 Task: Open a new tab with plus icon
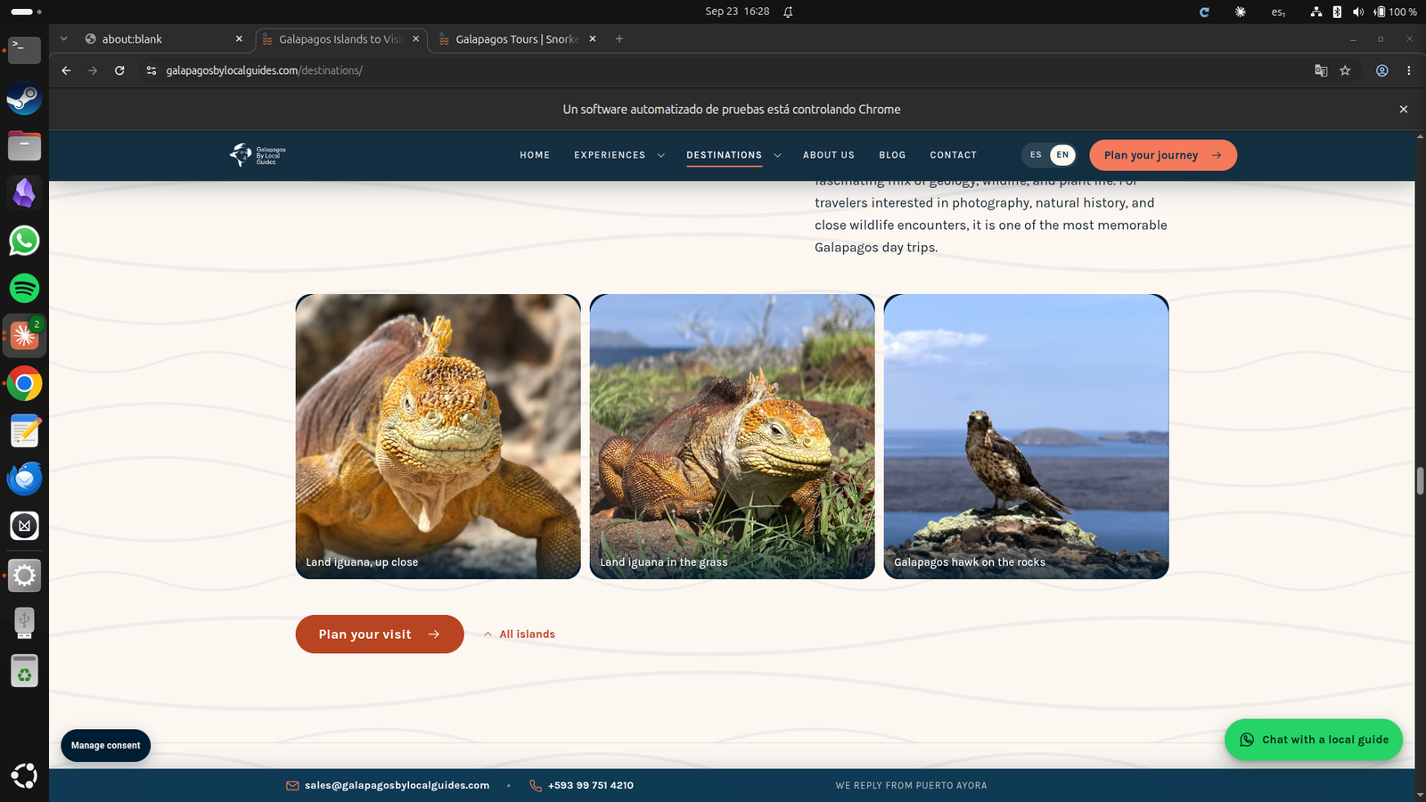point(619,38)
